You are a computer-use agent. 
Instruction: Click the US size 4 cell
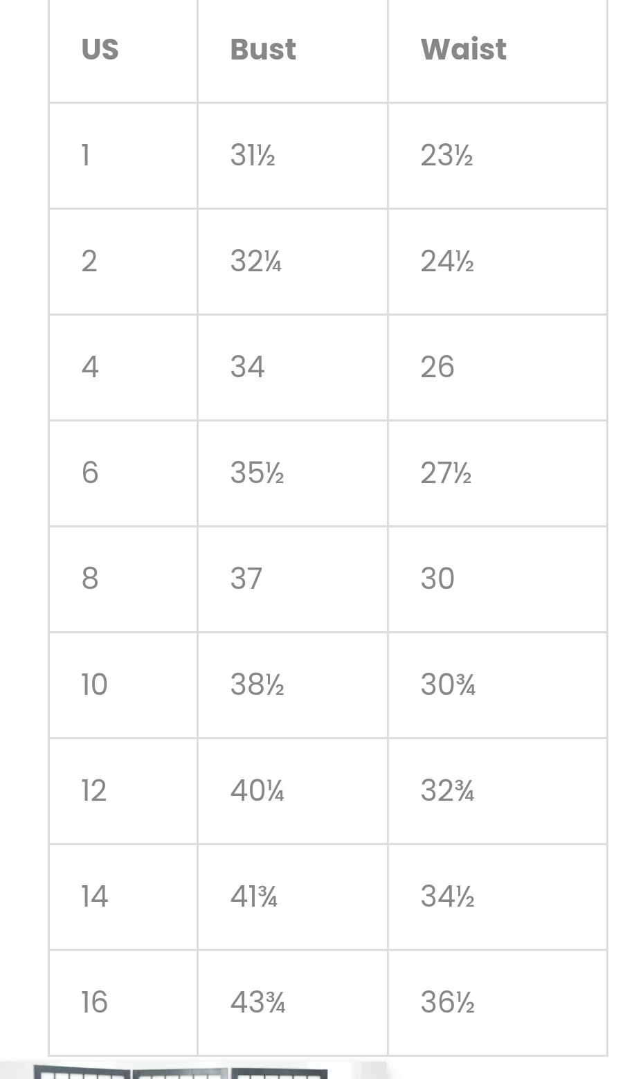pos(90,367)
